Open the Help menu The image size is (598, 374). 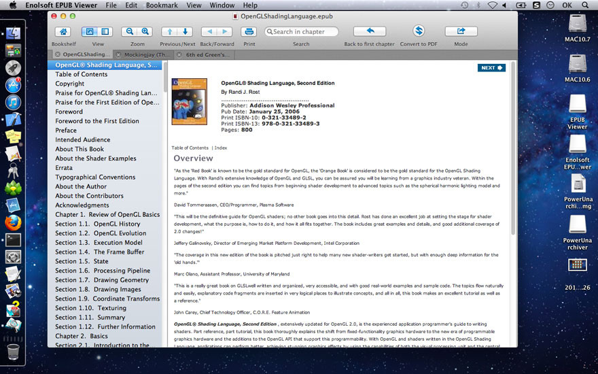point(250,5)
